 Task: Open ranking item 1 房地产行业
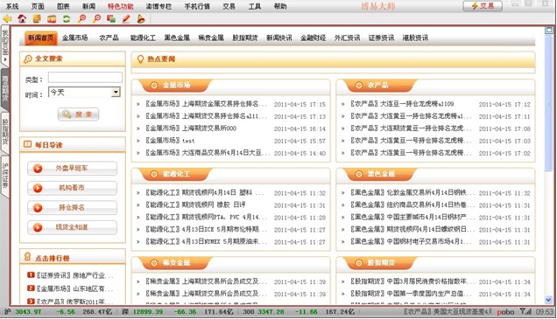tap(93, 275)
